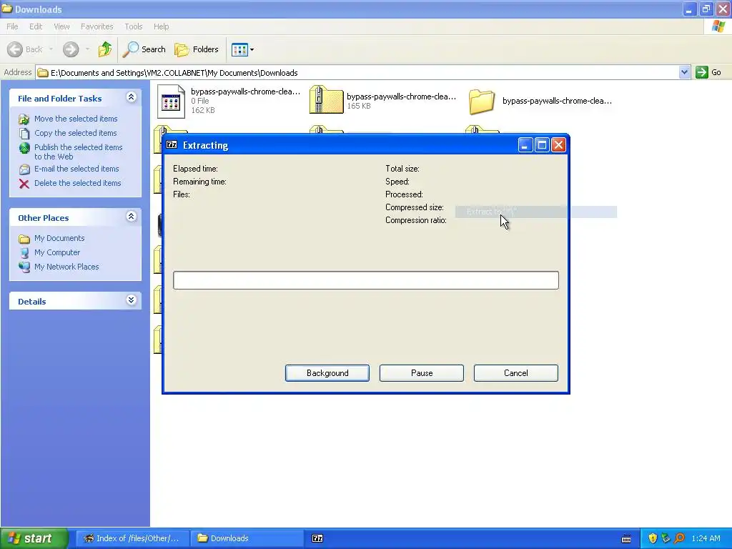Select the plain bypass-paywalls folder icon
The width and height of the screenshot is (732, 549).
pos(481,102)
